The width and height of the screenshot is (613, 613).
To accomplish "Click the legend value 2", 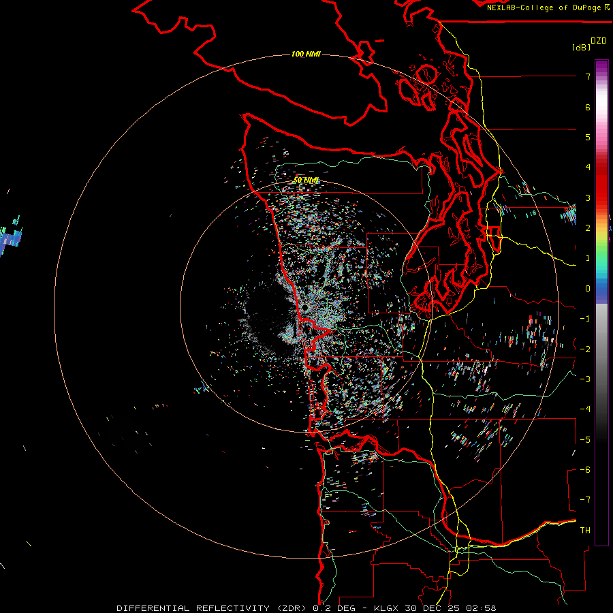I will [588, 228].
